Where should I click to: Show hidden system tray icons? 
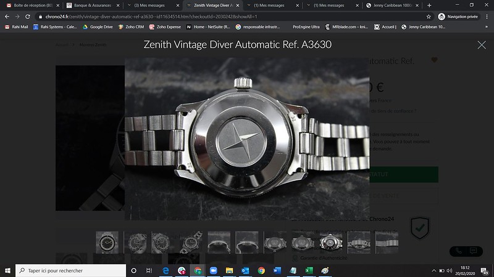coord(434,270)
